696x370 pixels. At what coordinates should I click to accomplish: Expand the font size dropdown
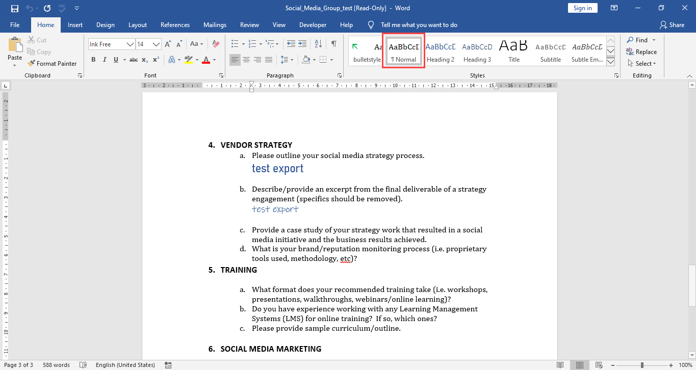click(157, 44)
